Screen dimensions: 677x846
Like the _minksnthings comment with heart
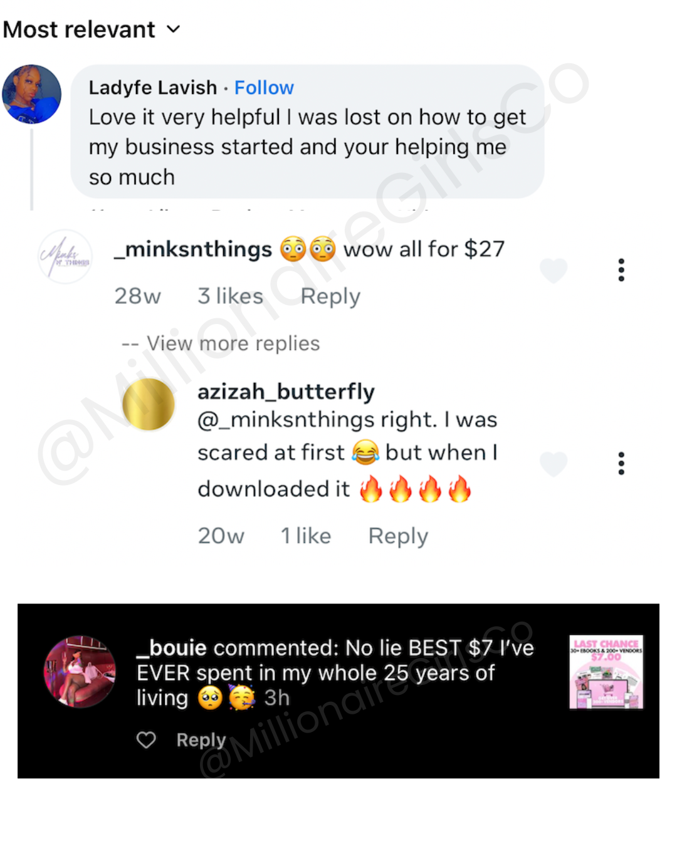[554, 270]
